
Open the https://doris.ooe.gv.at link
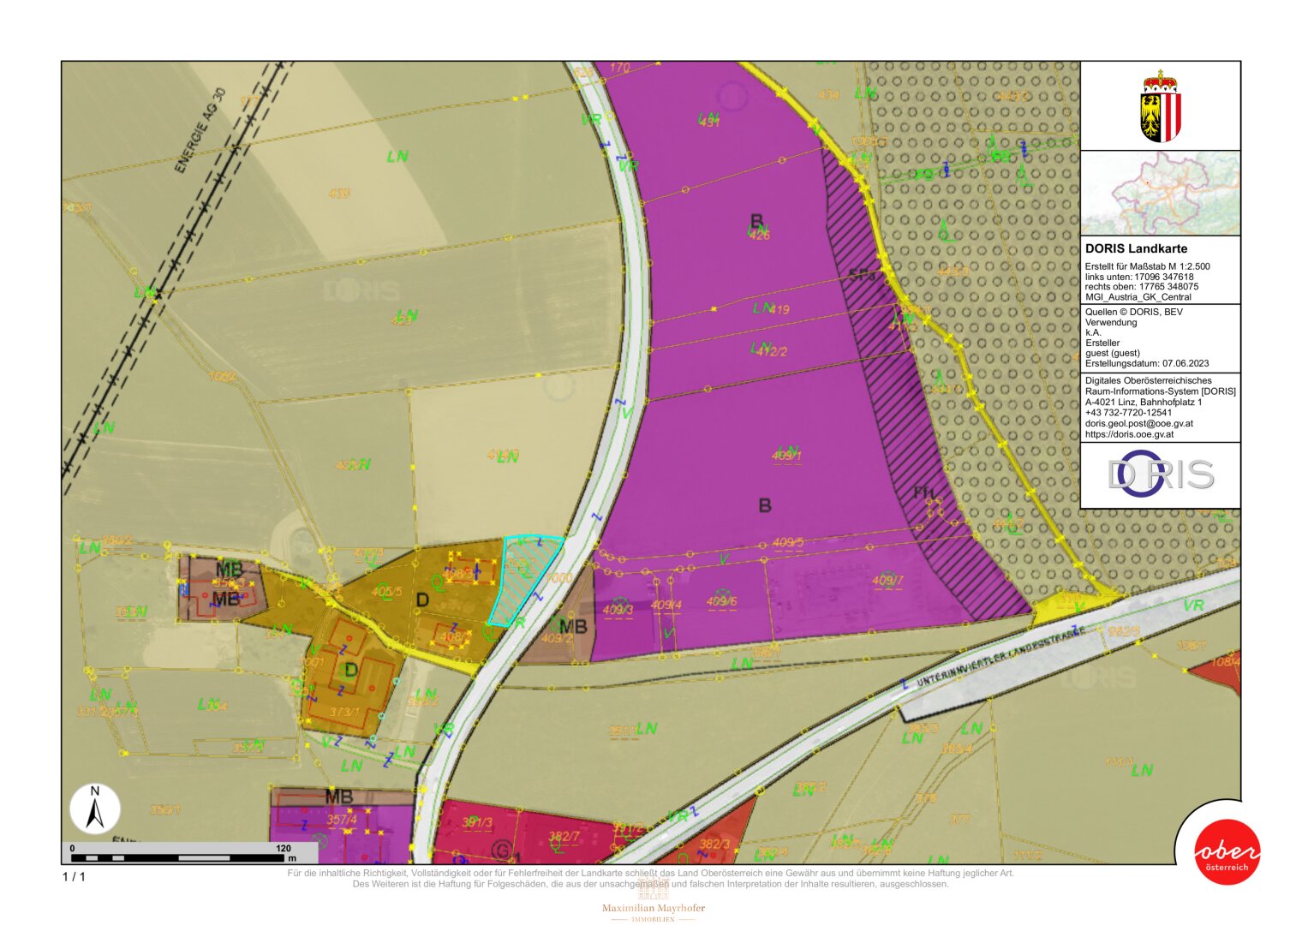(1129, 434)
